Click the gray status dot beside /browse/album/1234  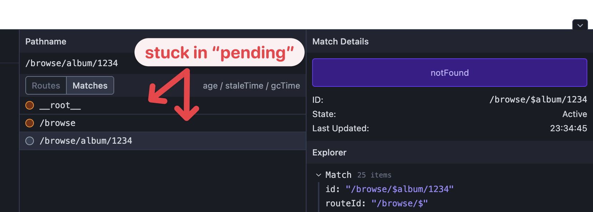tap(30, 141)
